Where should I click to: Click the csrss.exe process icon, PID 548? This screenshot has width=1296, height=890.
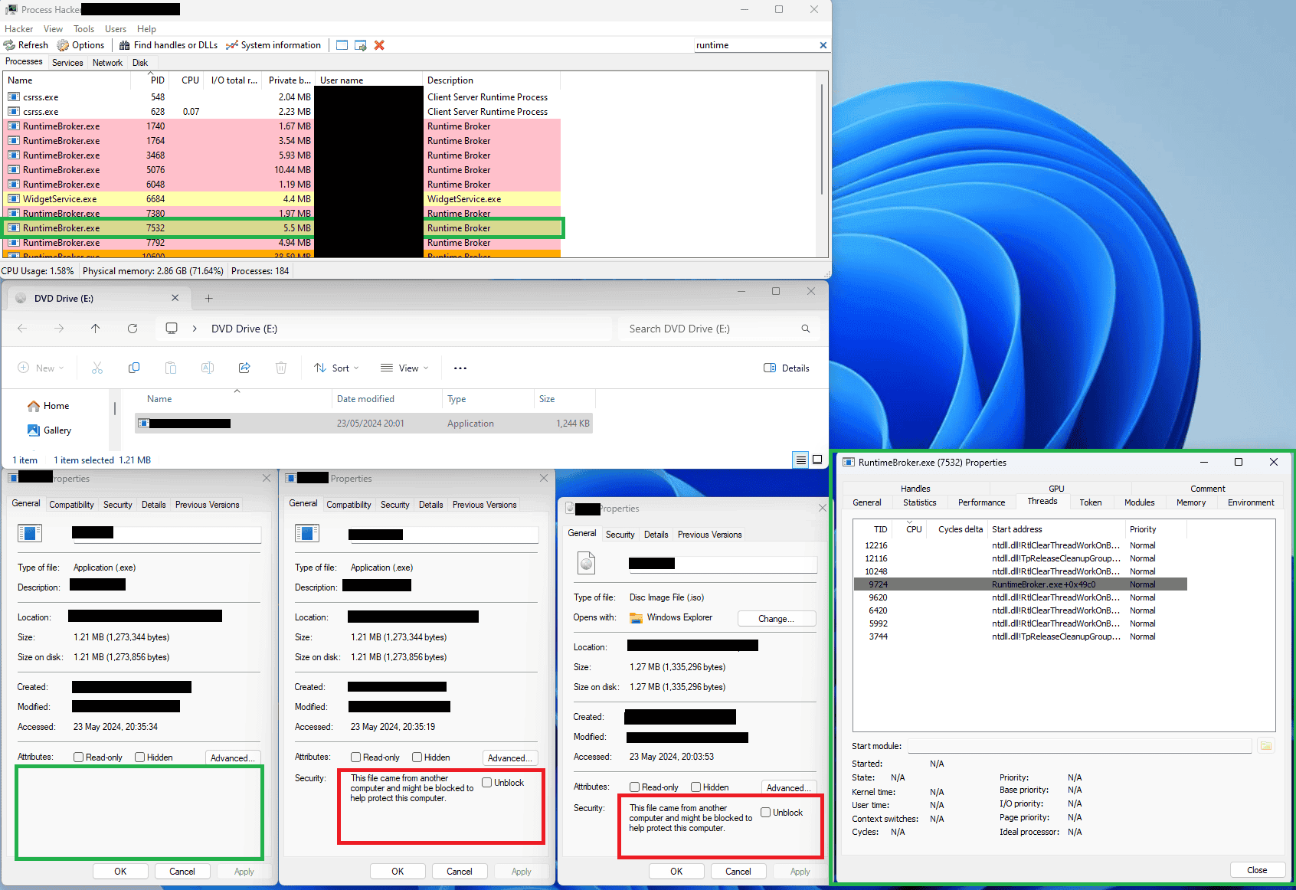coord(14,97)
